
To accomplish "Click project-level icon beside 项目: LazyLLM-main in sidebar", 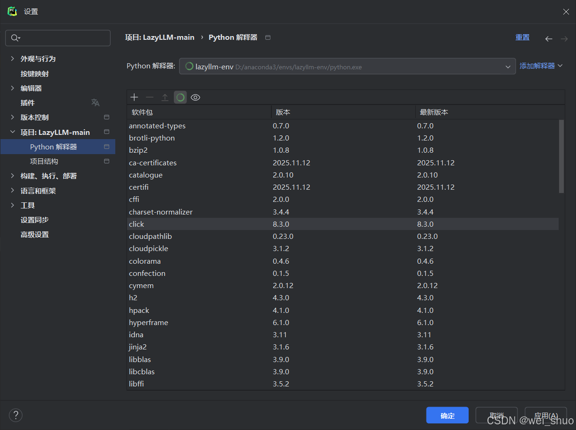I will point(106,132).
